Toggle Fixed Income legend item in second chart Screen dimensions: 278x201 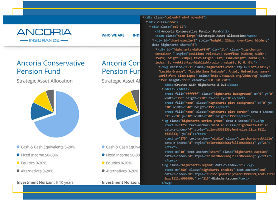point(121,155)
